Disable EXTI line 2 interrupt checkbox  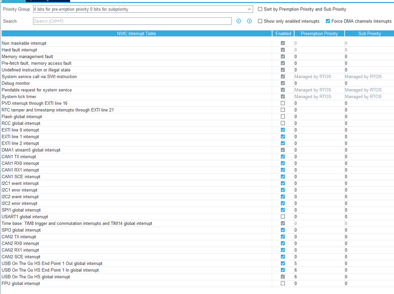coord(283,143)
